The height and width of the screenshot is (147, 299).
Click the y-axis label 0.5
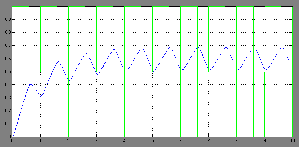tap(7, 72)
